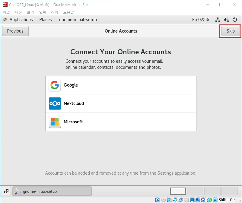Click the audio status icon in VirtualBox
Viewport: 242px width, 203px height.
click(169, 200)
